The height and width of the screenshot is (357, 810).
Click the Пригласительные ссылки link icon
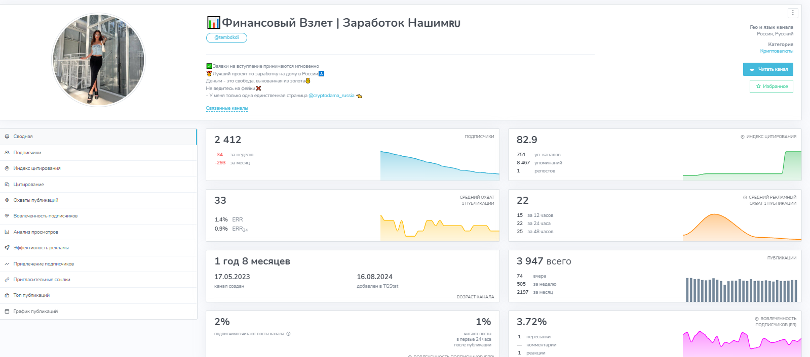tap(7, 280)
